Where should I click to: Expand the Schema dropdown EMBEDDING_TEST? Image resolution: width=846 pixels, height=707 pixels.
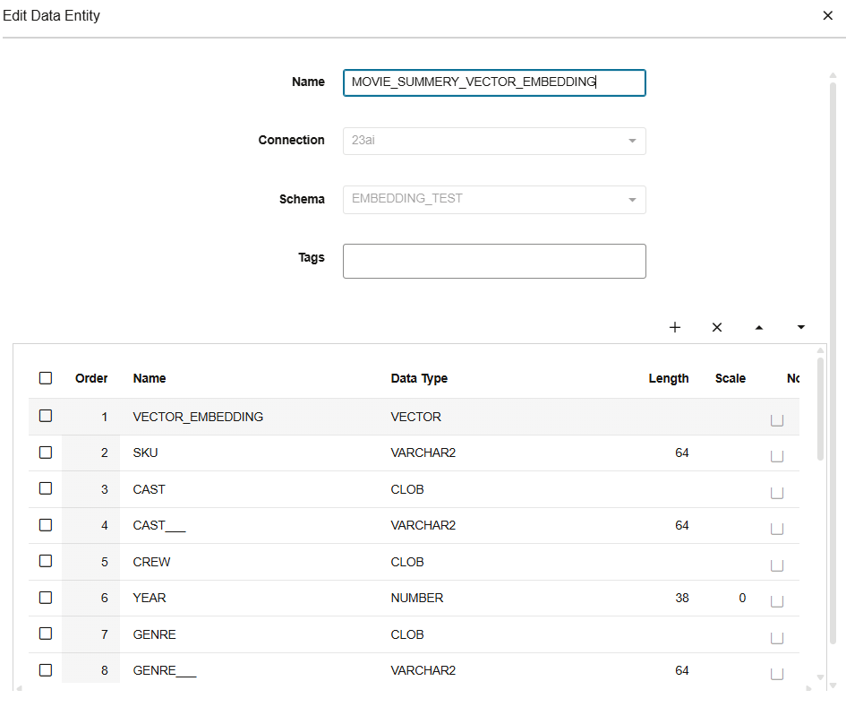(x=494, y=199)
